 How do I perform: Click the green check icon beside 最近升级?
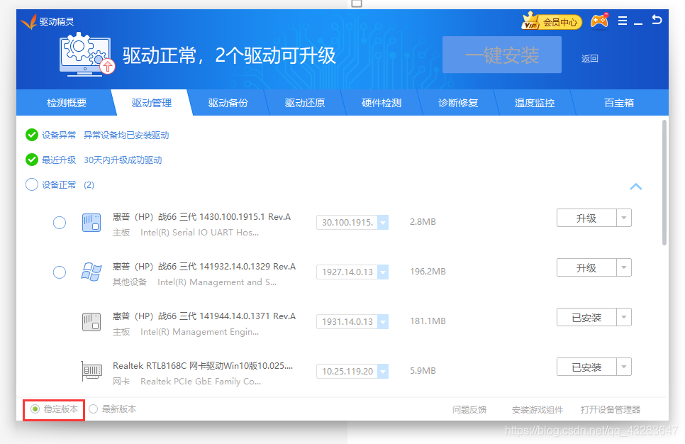point(31,160)
